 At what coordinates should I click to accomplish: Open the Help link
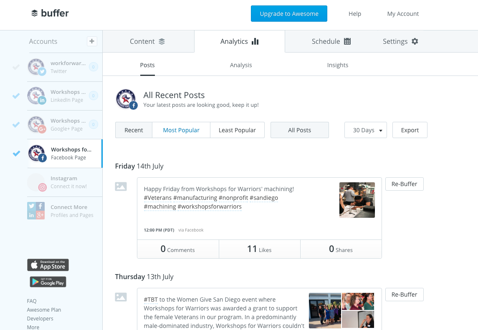coord(355,14)
